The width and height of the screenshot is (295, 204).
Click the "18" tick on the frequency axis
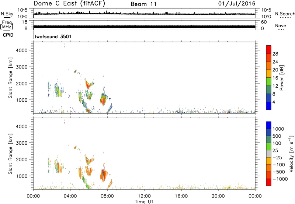pos(25,22)
